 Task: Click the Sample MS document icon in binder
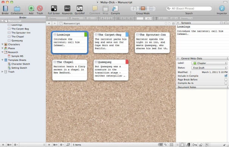coord(9,56)
